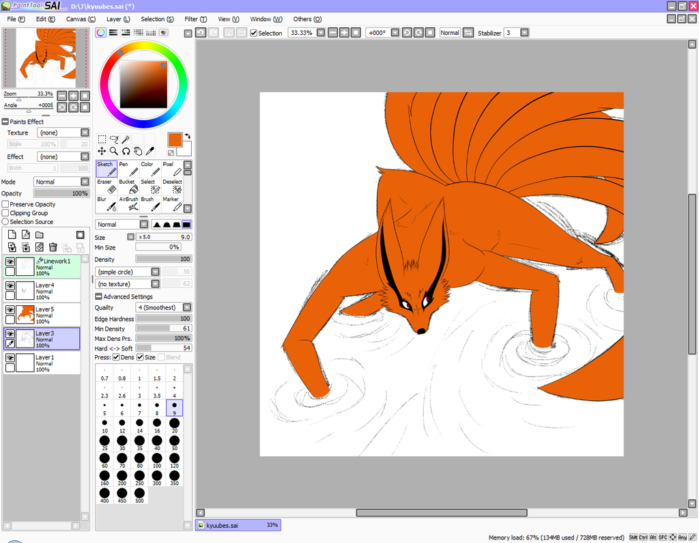699x543 pixels.
Task: Open the Filter menu
Action: pos(196,19)
